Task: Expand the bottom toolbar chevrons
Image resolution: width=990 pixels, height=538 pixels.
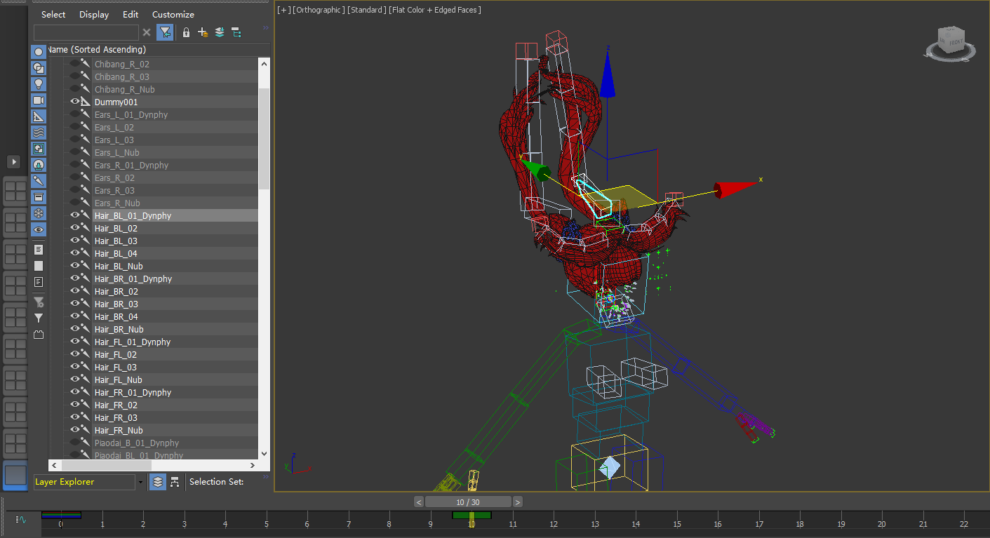Action: 266,476
